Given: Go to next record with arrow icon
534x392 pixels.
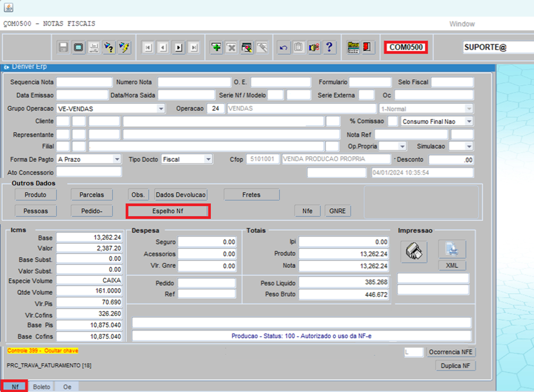Looking at the screenshot, I should [x=179, y=47].
